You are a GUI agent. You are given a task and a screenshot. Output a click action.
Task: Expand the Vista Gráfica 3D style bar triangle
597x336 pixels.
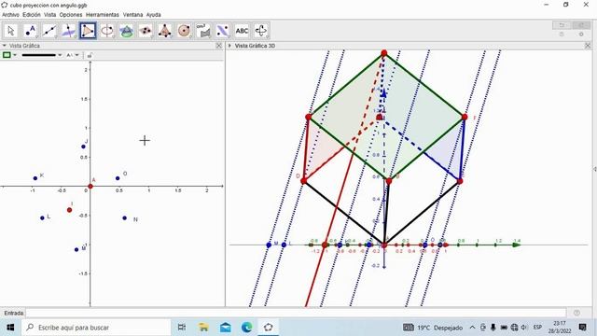pos(229,46)
